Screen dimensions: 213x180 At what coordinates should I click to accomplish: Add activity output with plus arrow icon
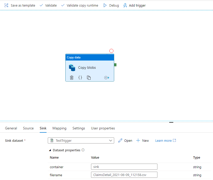coord(107,78)
